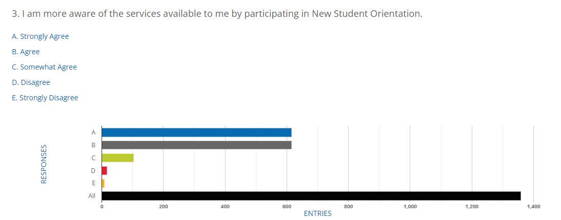561x220 pixels.
Task: Click the '200' axis tick label
Action: point(163,207)
